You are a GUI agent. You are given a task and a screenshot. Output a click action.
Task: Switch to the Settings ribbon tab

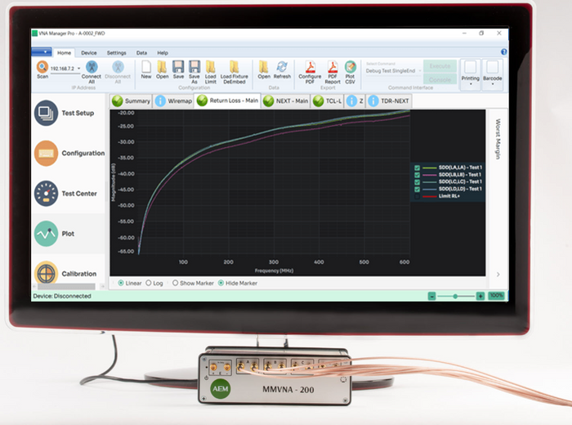116,52
